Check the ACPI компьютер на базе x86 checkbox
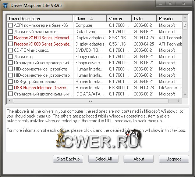 coord(10,25)
